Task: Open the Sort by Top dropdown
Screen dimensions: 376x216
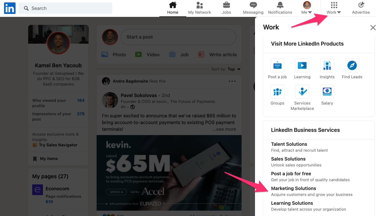Action: coord(234,69)
